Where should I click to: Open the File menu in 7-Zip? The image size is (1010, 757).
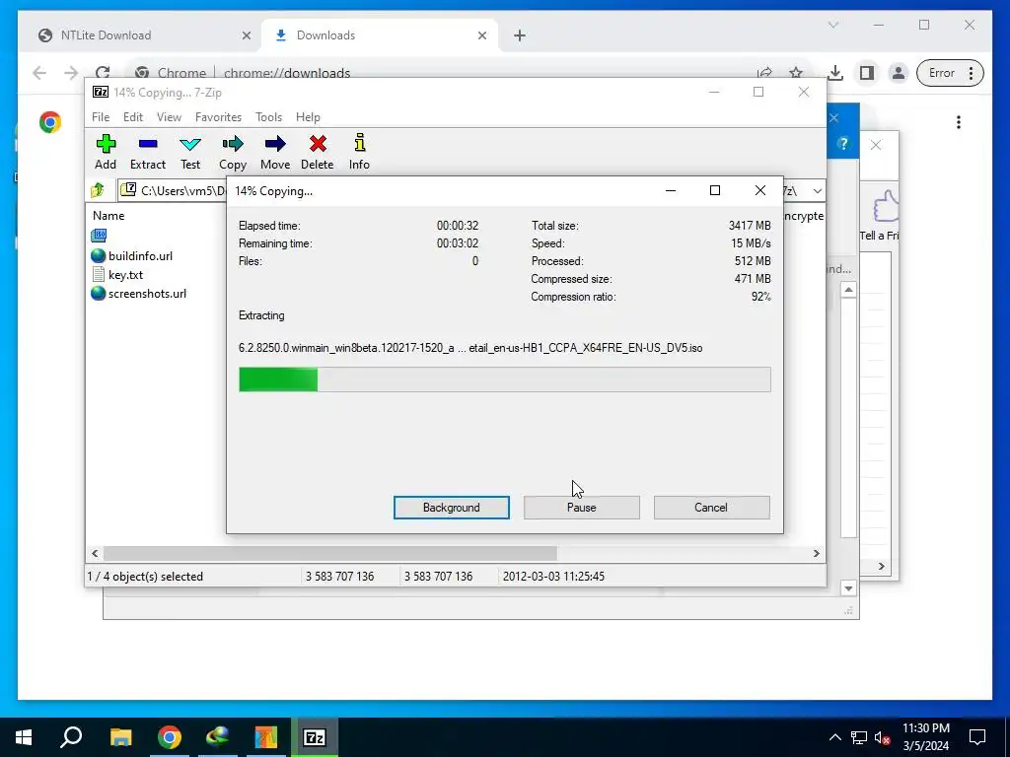click(101, 117)
